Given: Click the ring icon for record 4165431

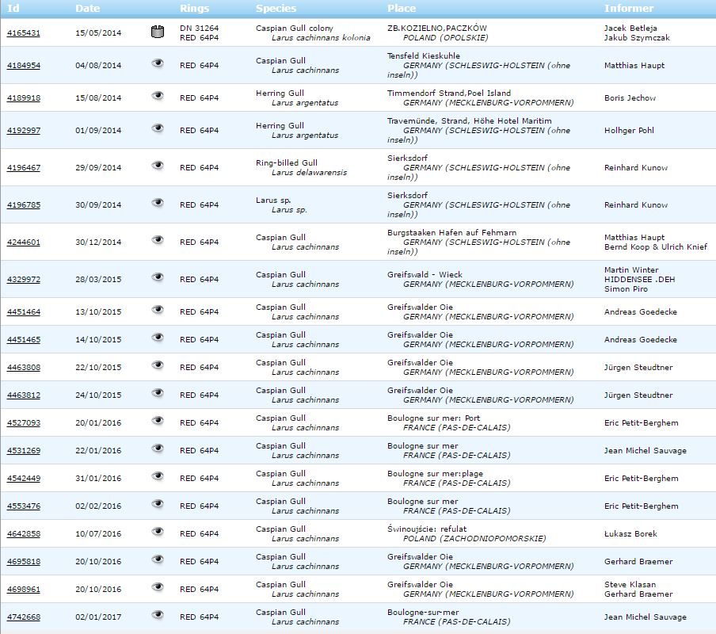Looking at the screenshot, I should pyautogui.click(x=157, y=32).
